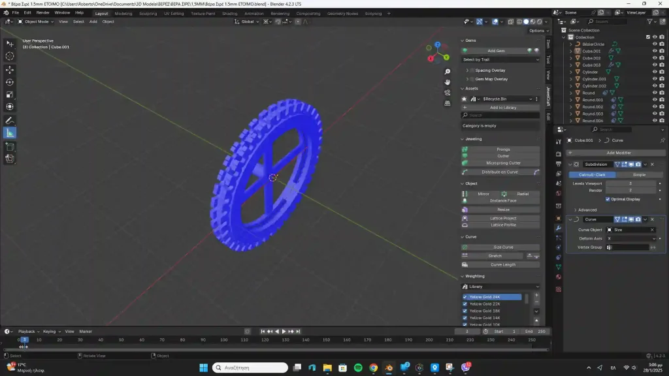This screenshot has width=669, height=376.
Task: Select the Cursor tool in toolbar
Action: pyautogui.click(x=10, y=56)
